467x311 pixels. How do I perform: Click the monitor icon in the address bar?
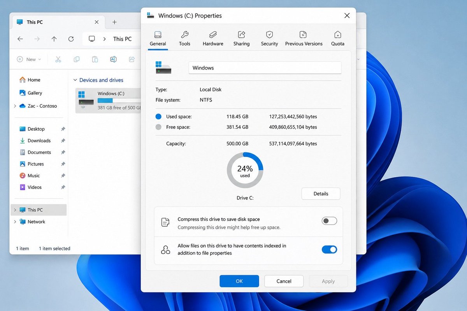[x=92, y=39]
